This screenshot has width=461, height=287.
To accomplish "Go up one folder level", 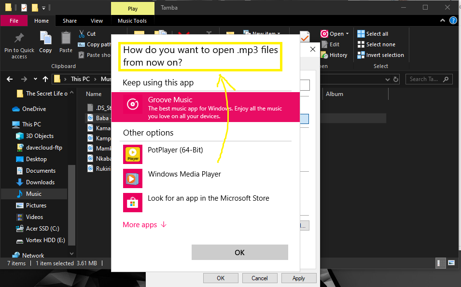I will click(45, 79).
